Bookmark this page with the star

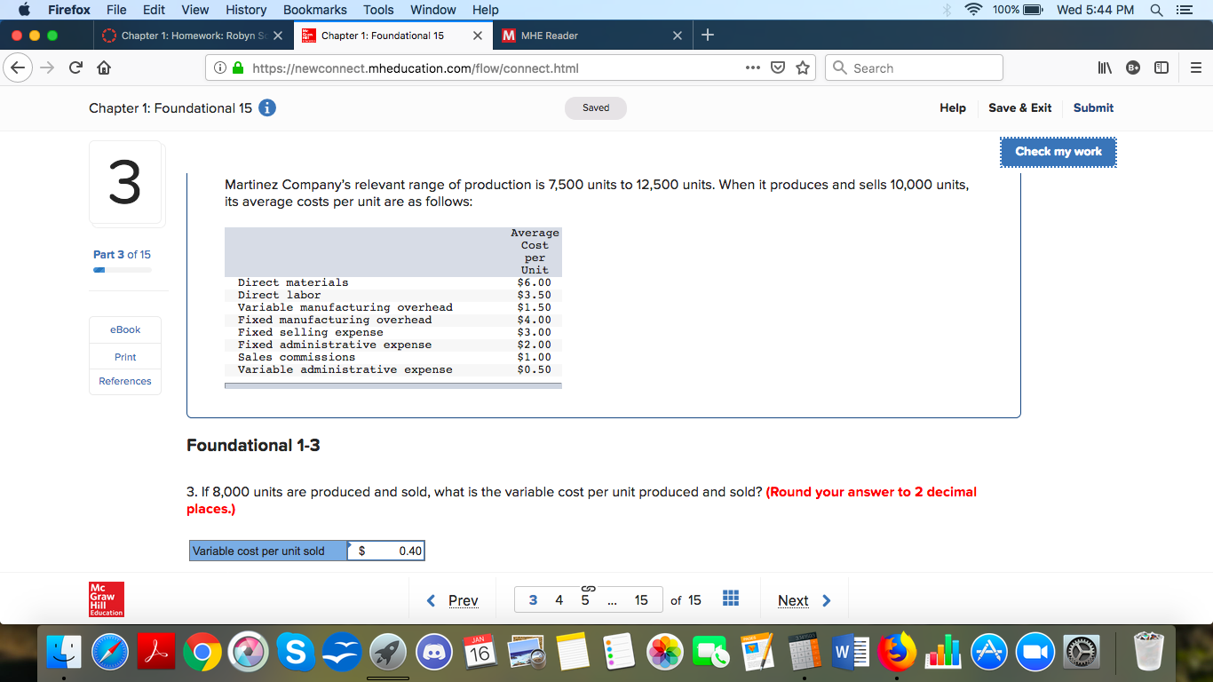[x=803, y=68]
